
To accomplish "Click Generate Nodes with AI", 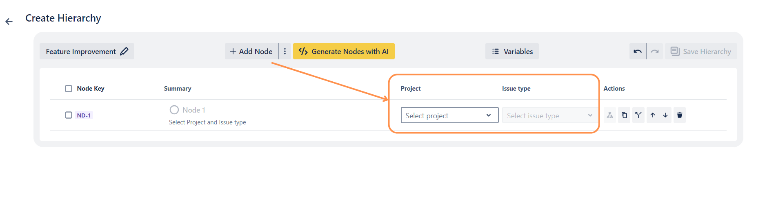I will pos(344,51).
